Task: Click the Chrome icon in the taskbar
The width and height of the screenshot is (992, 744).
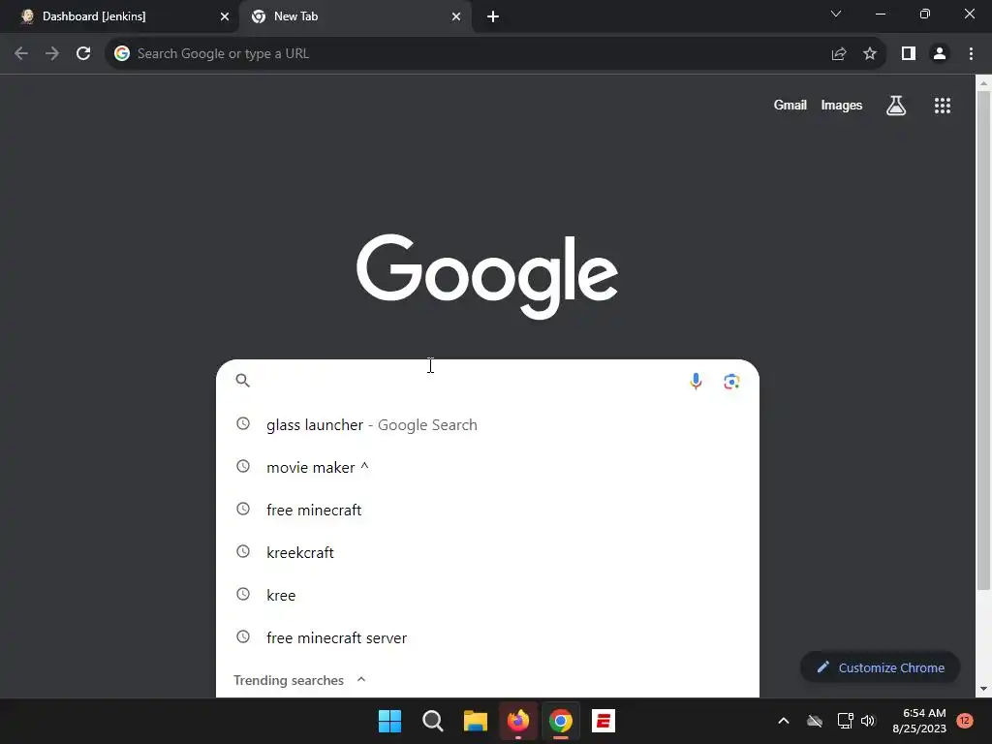Action: click(561, 721)
